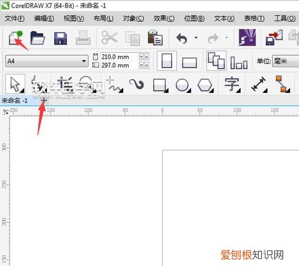Open a file with the folder icon
This screenshot has height=266, width=299.
coord(38,38)
